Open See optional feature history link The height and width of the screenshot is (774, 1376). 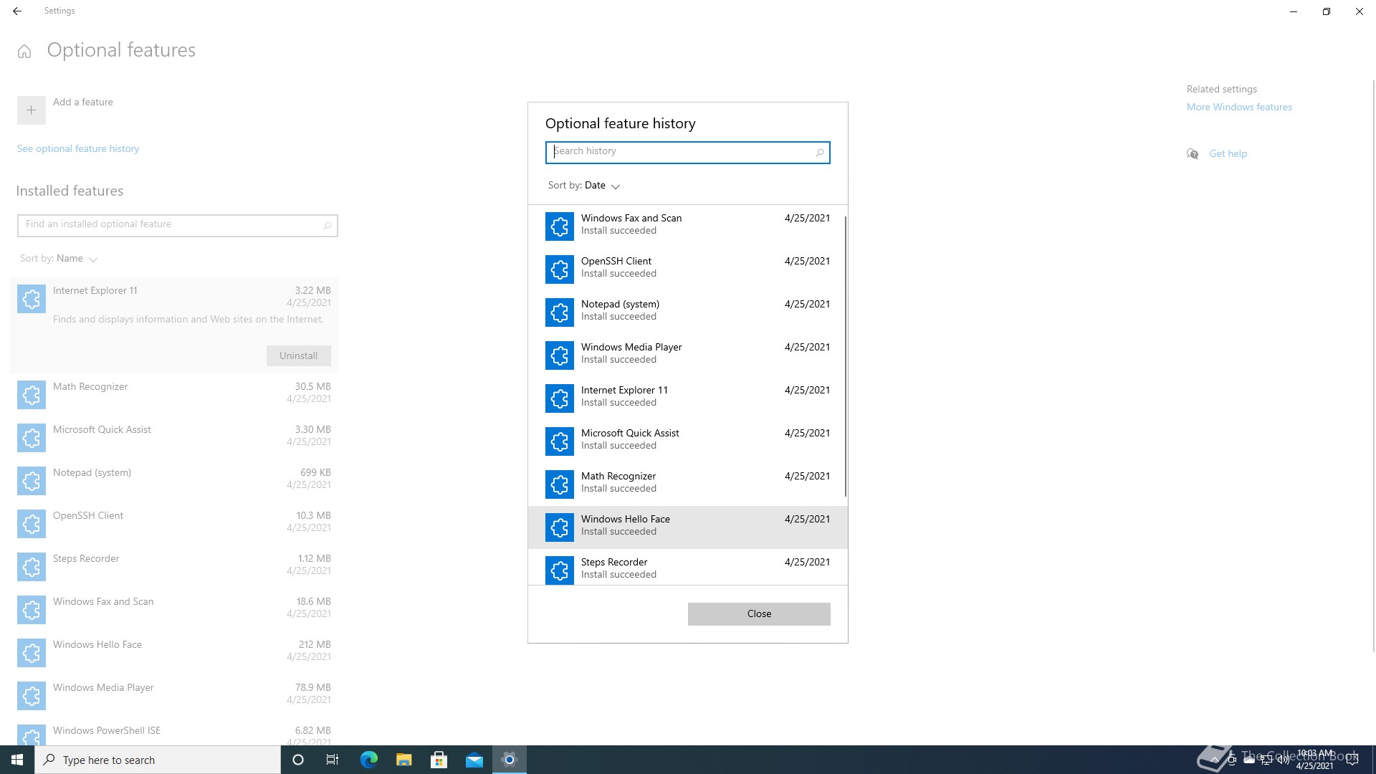click(78, 149)
